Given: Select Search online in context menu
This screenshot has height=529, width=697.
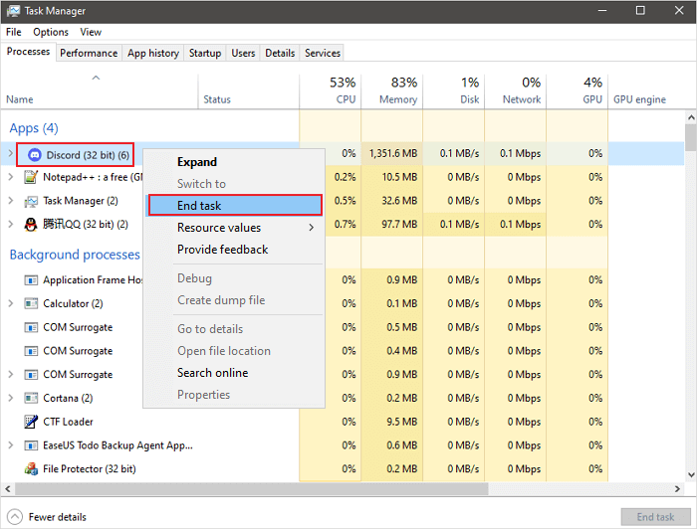Looking at the screenshot, I should coord(212,373).
